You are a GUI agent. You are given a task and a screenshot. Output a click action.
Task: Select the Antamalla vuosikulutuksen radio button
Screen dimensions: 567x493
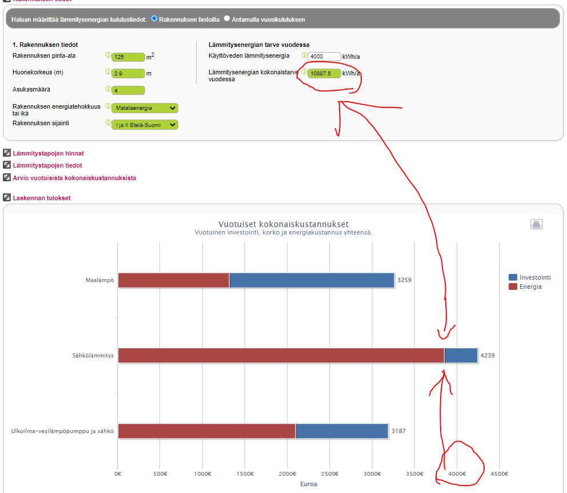227,18
